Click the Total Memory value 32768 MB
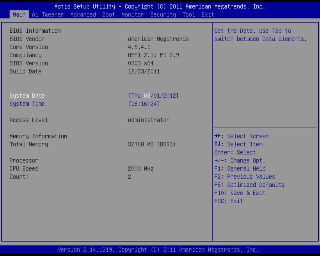The image size is (320, 256). (x=152, y=144)
